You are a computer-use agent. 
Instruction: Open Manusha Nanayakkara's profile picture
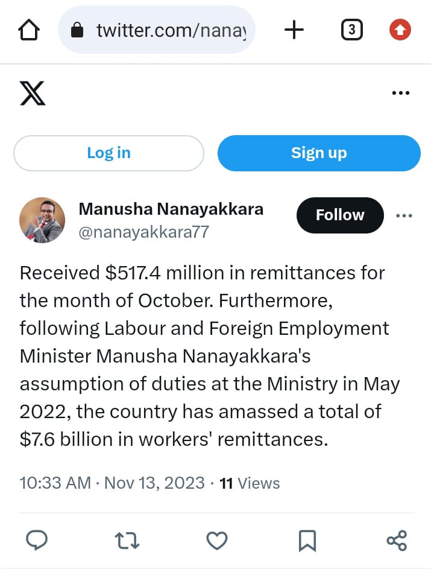pyautogui.click(x=42, y=220)
